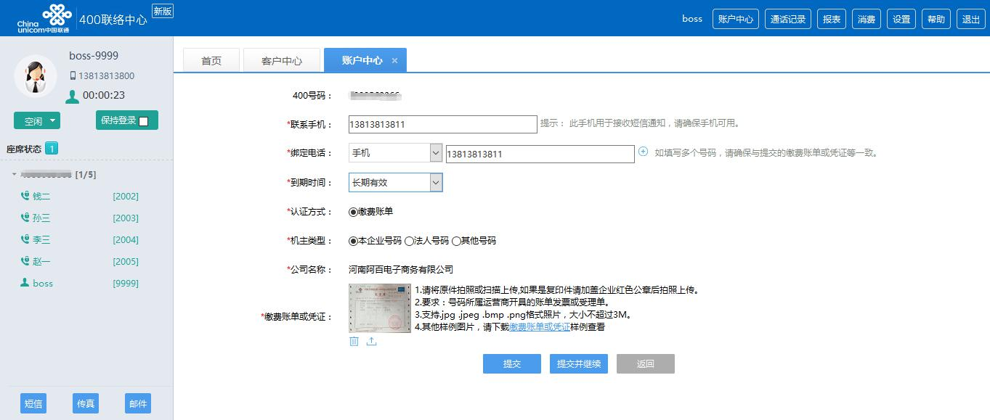
Task: Open the 空闲 status dropdown
Action: [37, 121]
